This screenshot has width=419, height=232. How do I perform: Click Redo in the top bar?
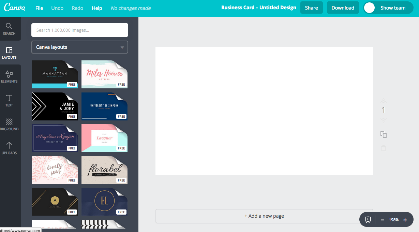click(x=77, y=8)
